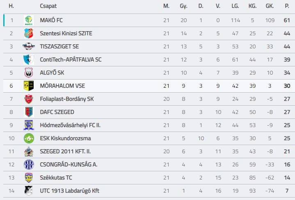Click MAKÓ FC's 61 points value
The height and width of the screenshot is (200, 295).
[287, 20]
